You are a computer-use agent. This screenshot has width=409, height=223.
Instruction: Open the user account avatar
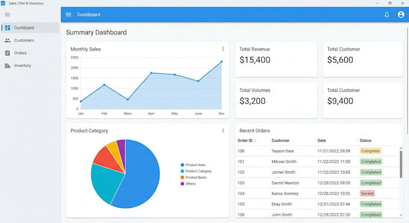click(x=401, y=14)
